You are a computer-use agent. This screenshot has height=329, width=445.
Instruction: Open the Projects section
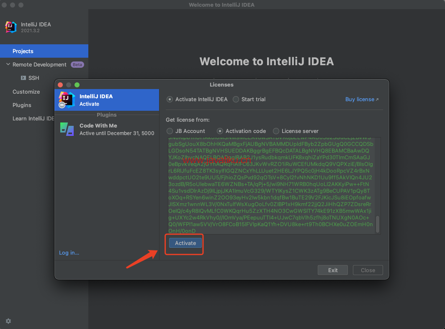point(44,51)
